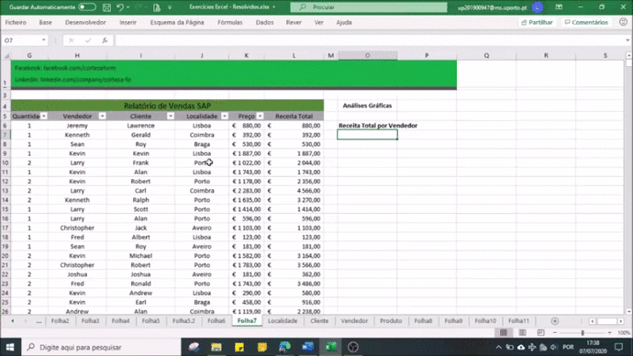This screenshot has height=356, width=633.
Task: Select the Normal view icon
Action: click(x=504, y=332)
